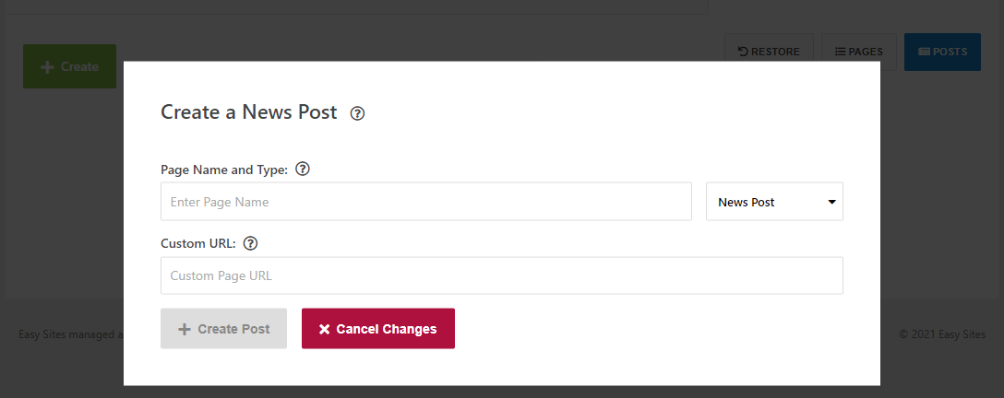Switch to the POSTS view
The height and width of the screenshot is (398, 1004).
(x=942, y=52)
